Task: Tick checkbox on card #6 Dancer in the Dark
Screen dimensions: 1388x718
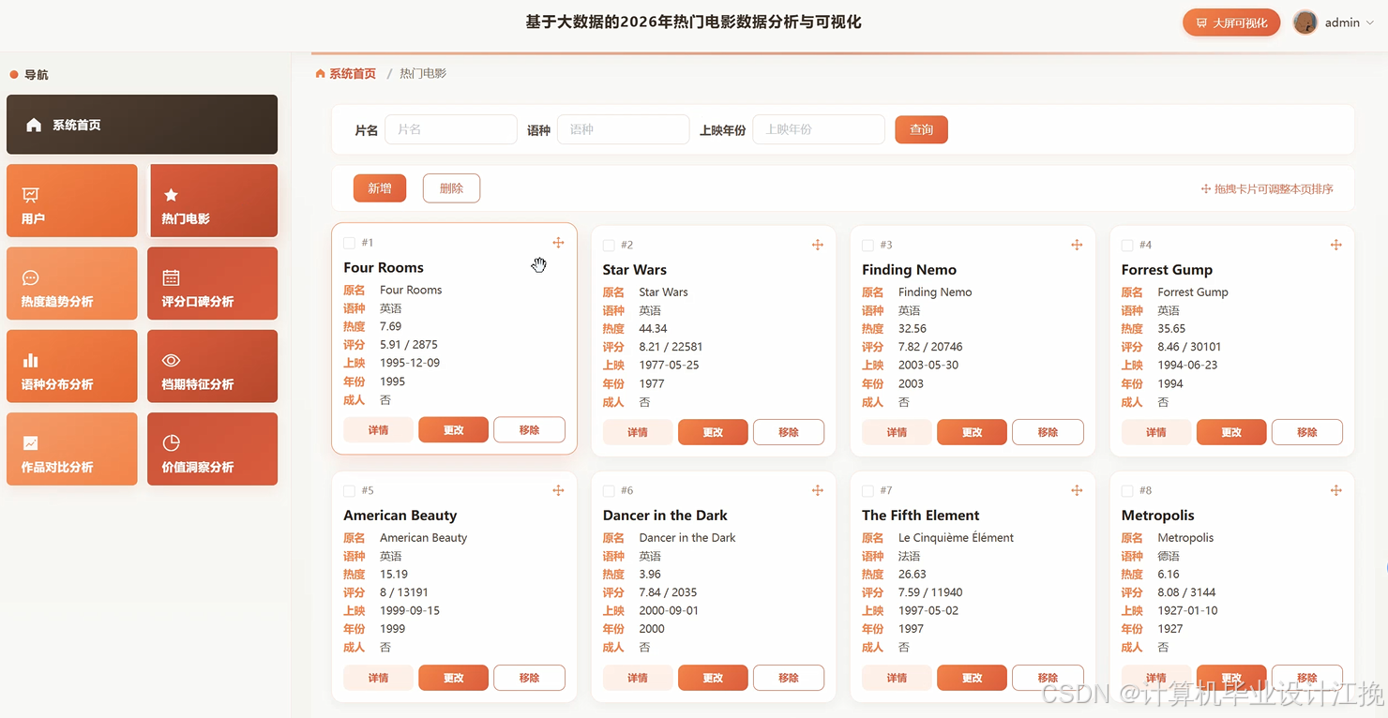Action: coord(609,490)
